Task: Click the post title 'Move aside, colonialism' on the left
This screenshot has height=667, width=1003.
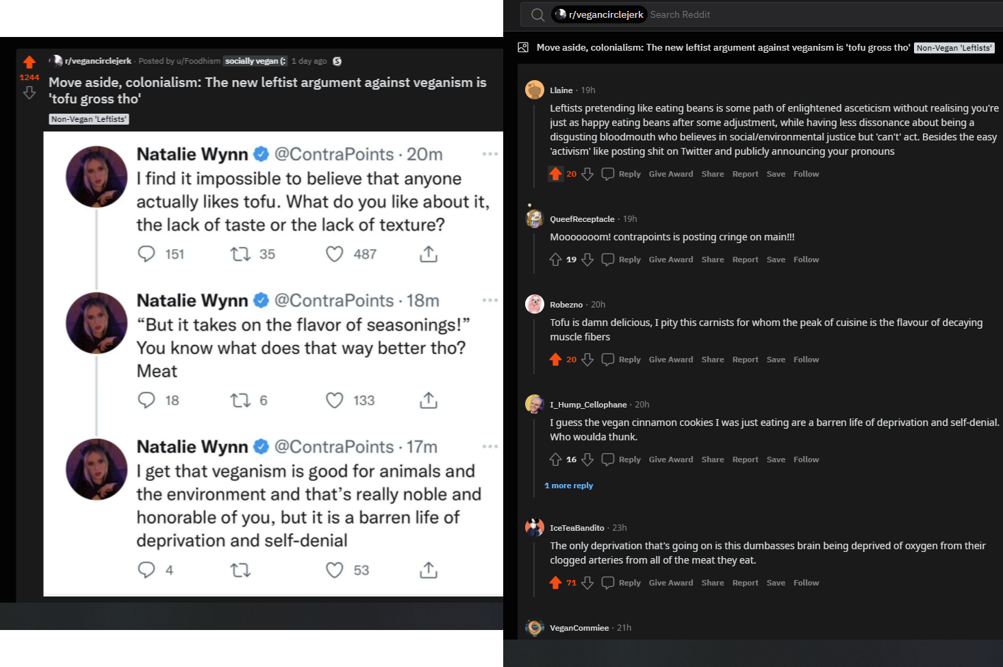Action: (x=268, y=90)
